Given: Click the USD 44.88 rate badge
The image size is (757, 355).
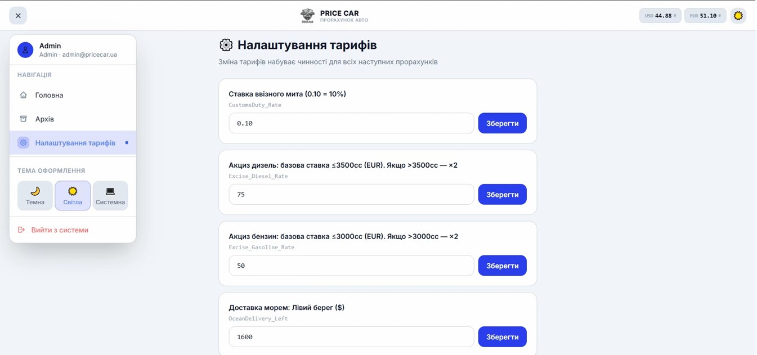Looking at the screenshot, I should click(x=660, y=16).
